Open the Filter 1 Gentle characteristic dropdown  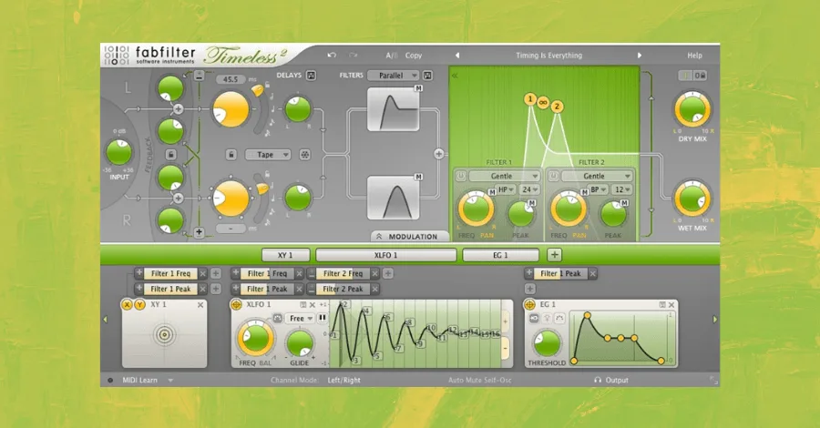tap(504, 176)
